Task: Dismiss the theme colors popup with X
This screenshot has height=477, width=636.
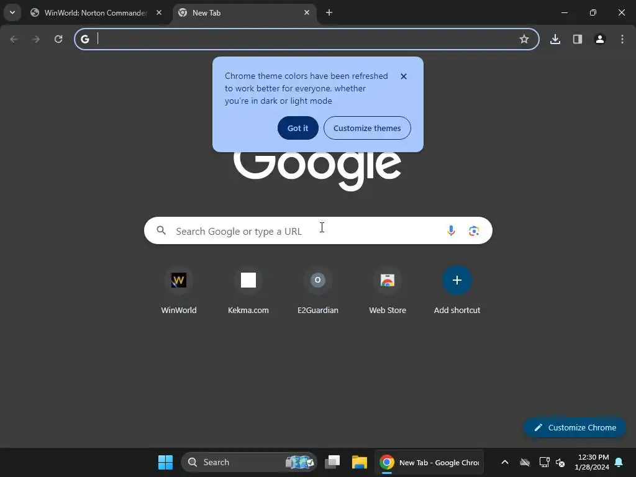Action: 404,76
